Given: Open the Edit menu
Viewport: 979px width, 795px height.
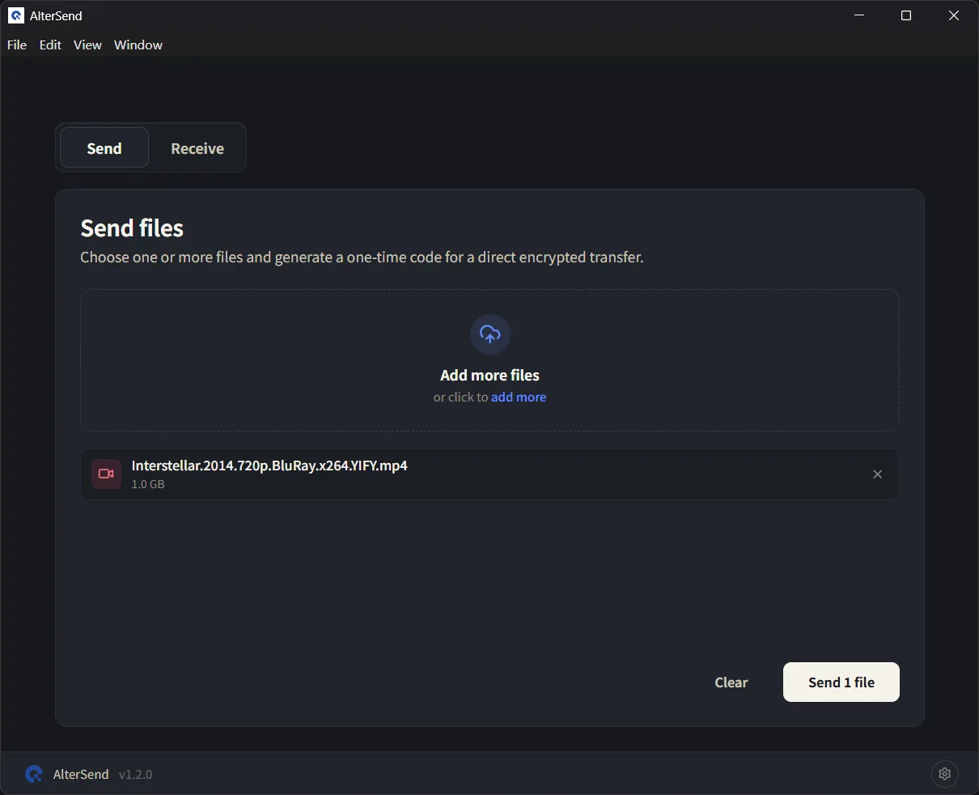Looking at the screenshot, I should pos(50,45).
